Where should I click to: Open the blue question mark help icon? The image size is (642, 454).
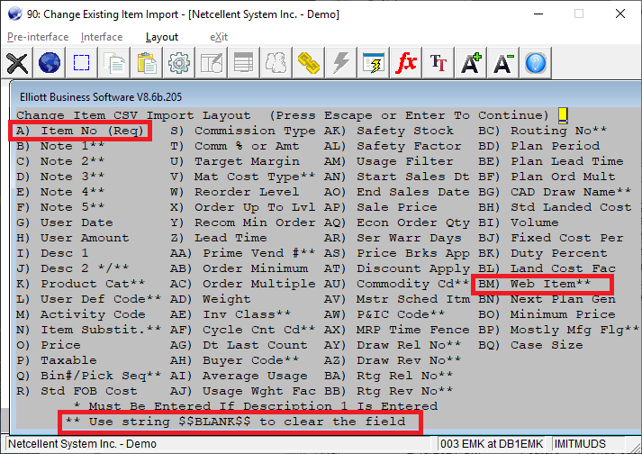coord(535,63)
